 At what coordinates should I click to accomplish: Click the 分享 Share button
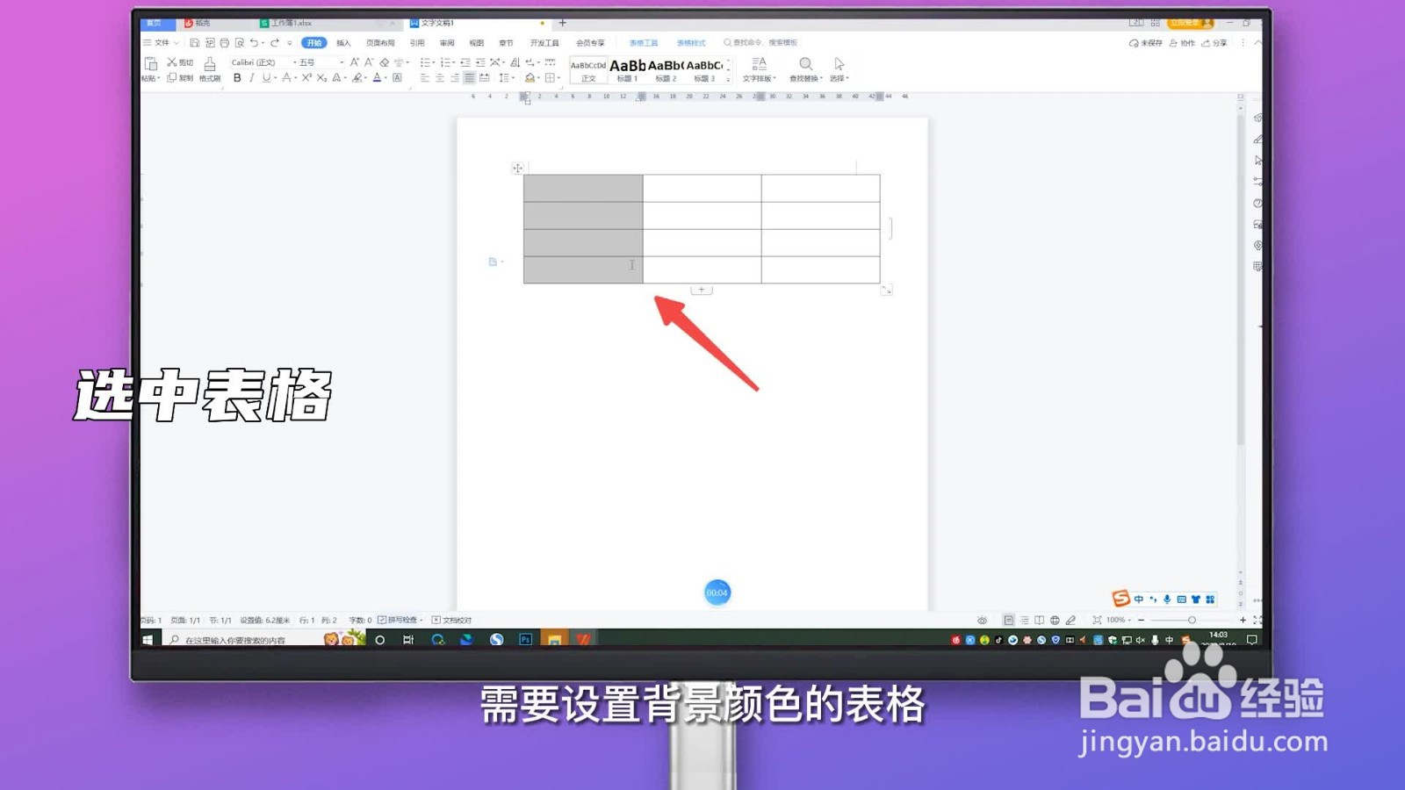[x=1214, y=42]
